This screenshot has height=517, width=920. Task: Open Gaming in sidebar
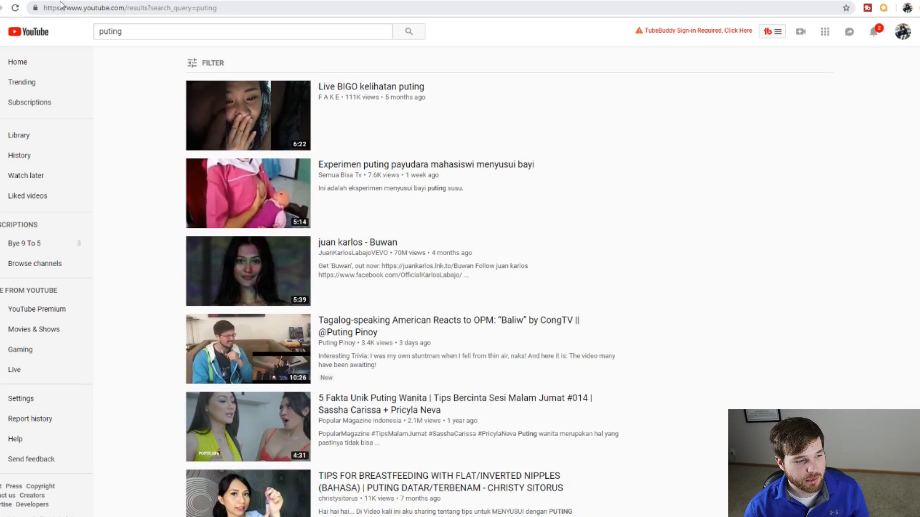[x=20, y=349]
